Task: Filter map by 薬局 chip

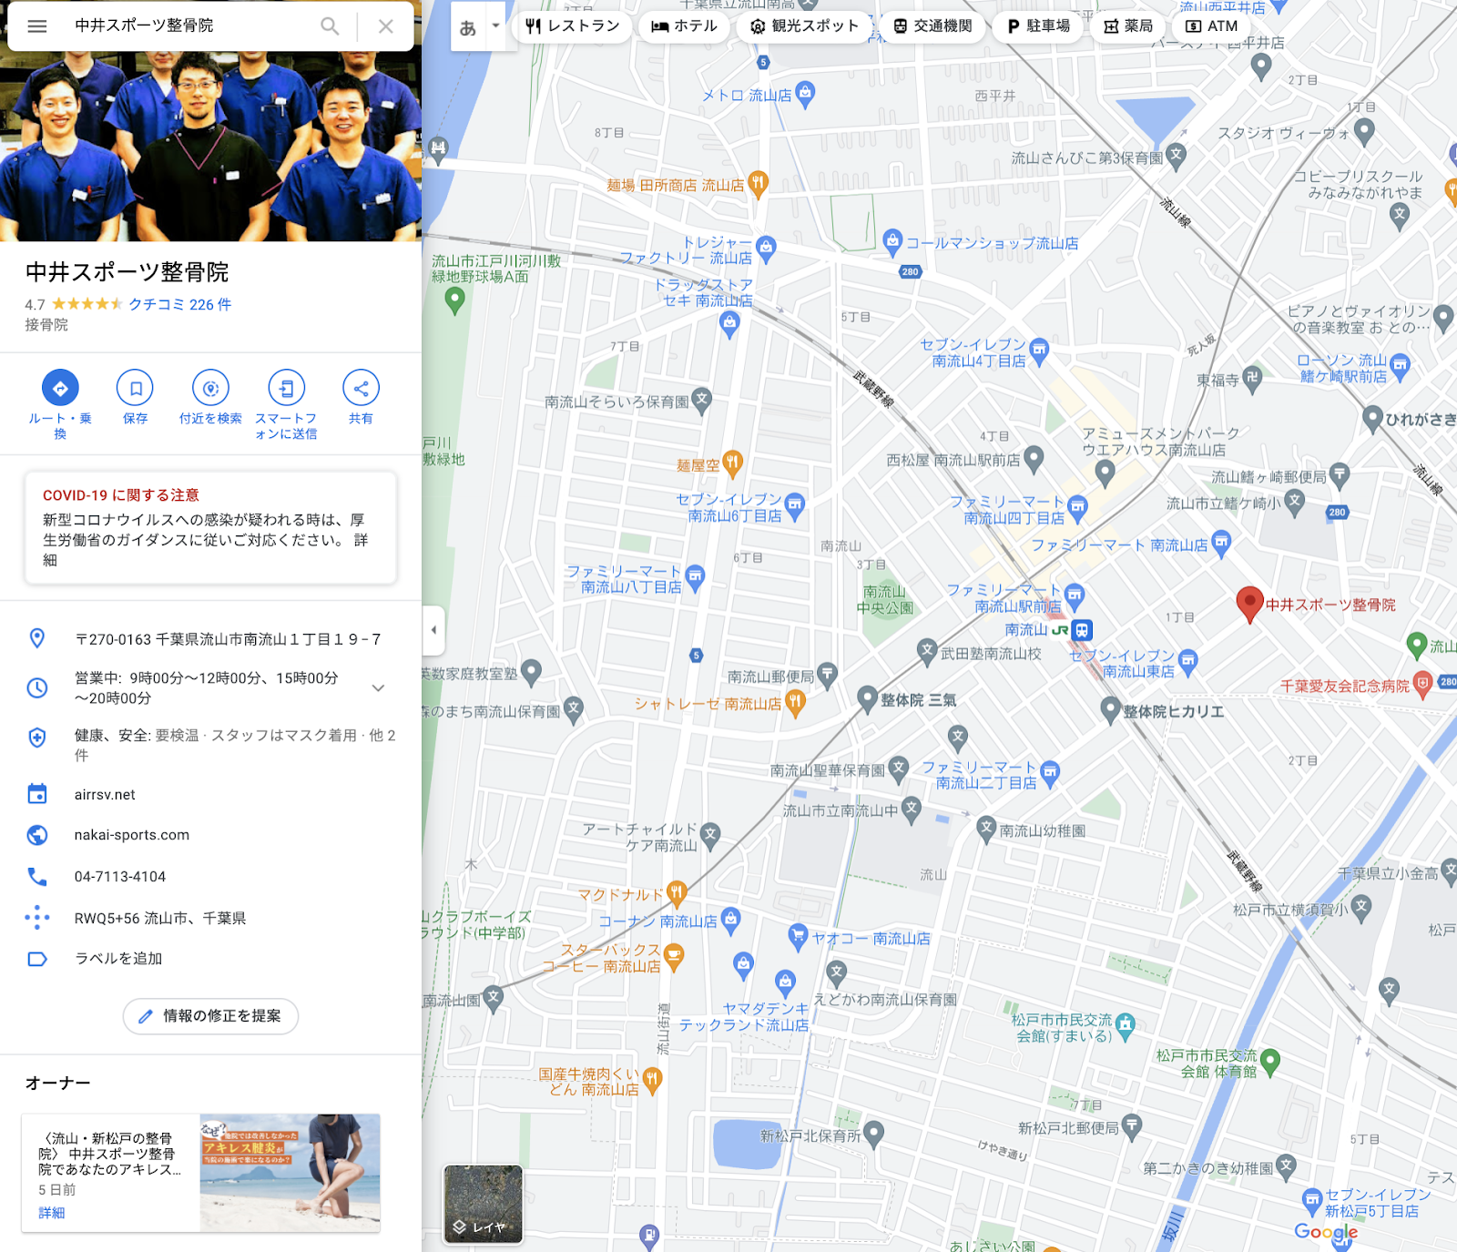Action: click(1128, 26)
